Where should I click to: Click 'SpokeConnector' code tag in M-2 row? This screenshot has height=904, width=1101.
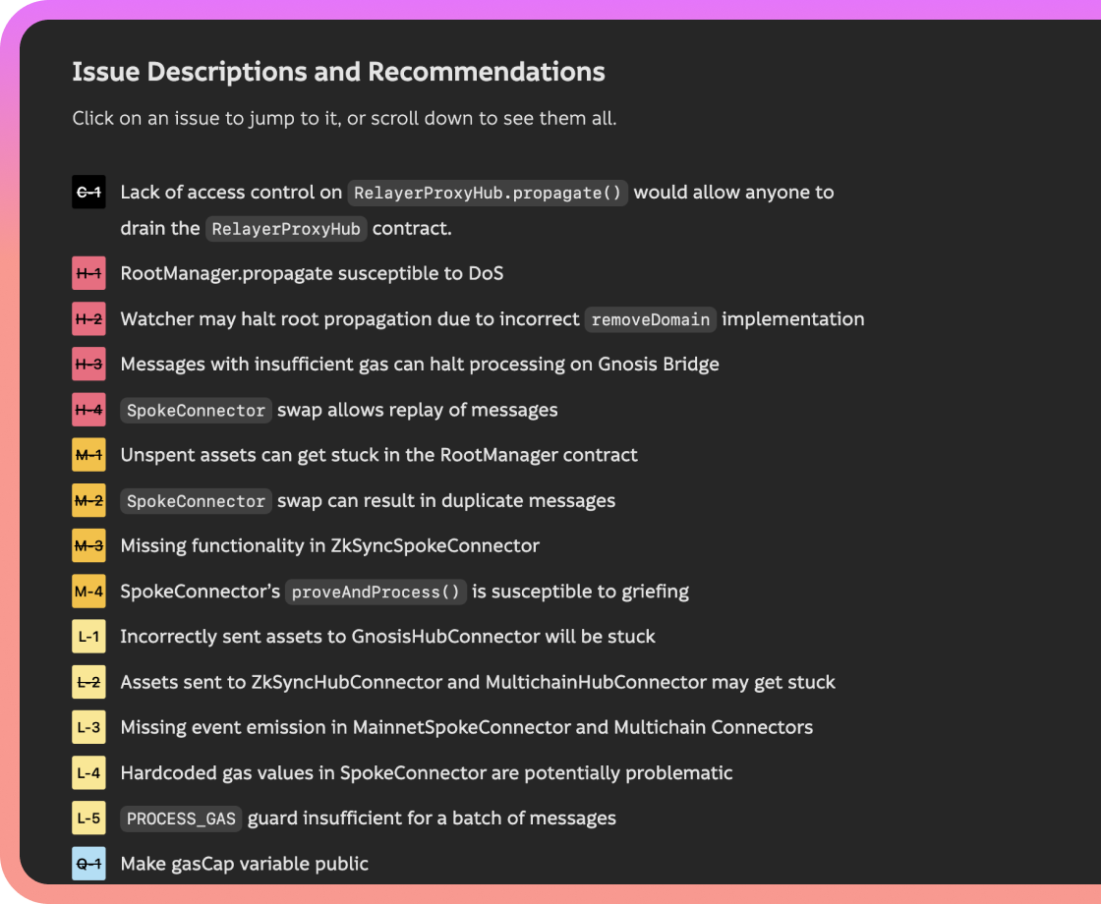click(x=196, y=501)
